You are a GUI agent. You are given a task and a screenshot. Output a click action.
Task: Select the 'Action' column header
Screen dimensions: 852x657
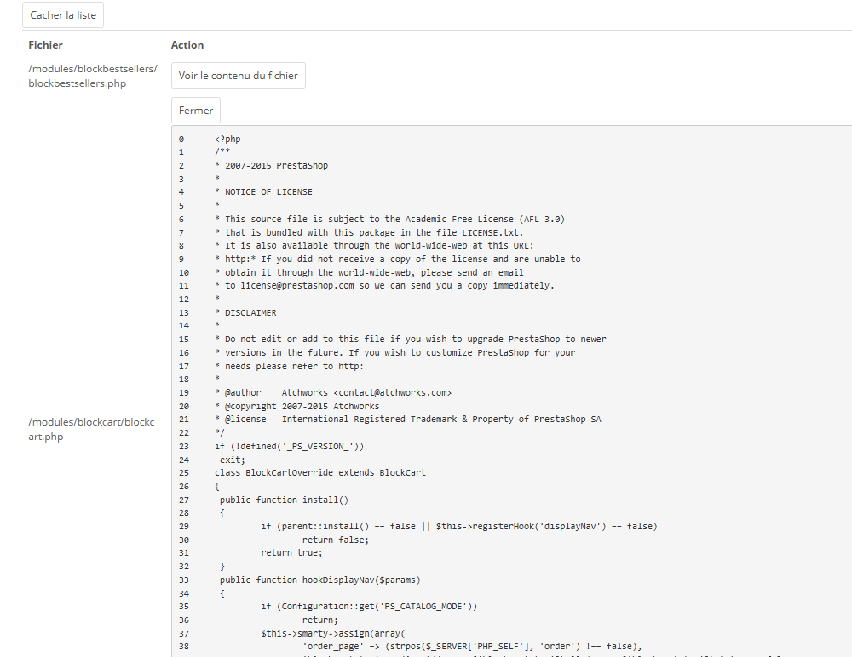[187, 45]
